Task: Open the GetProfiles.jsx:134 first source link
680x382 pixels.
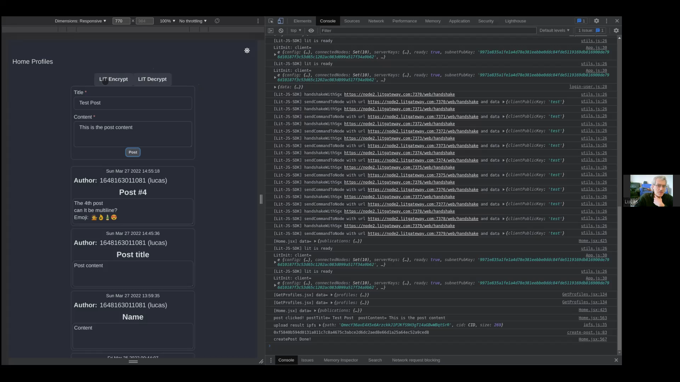Action: tap(584, 294)
